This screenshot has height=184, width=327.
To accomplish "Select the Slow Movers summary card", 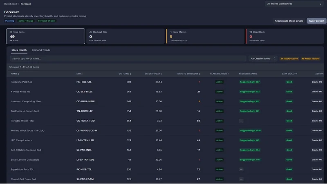I will pyautogui.click(x=205, y=36).
